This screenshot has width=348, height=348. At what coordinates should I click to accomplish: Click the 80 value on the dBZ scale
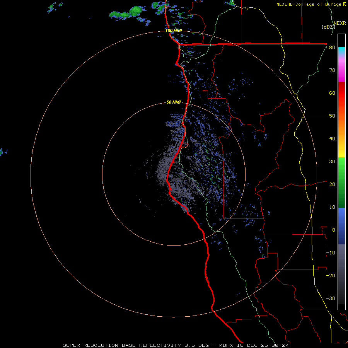coord(332,48)
